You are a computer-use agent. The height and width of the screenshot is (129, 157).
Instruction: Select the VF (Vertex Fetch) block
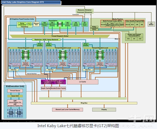coord(84,24)
